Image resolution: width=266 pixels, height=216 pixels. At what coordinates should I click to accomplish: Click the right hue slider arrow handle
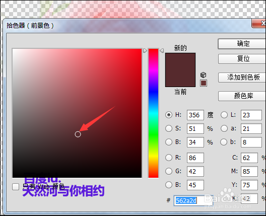pyautogui.click(x=162, y=50)
